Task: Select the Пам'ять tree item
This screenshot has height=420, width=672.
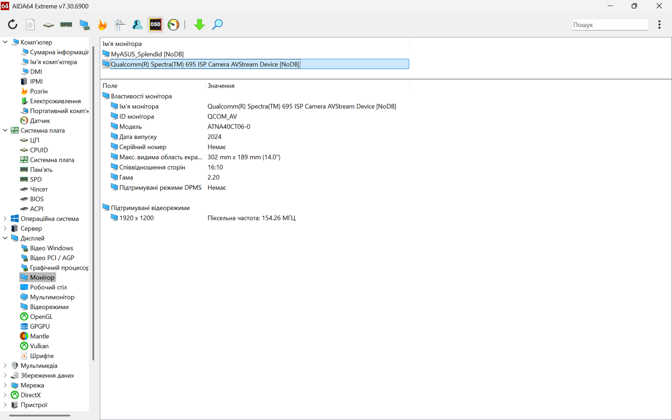Action: tap(37, 170)
